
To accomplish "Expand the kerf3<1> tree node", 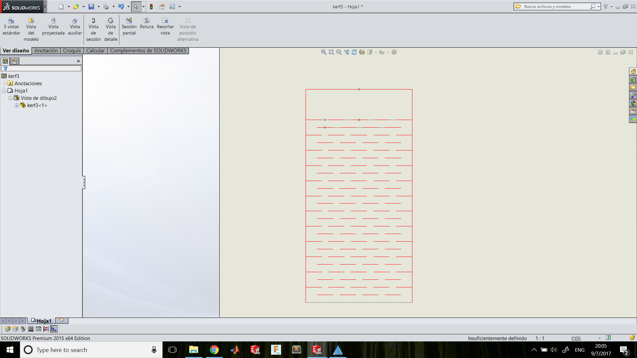I will [17, 105].
